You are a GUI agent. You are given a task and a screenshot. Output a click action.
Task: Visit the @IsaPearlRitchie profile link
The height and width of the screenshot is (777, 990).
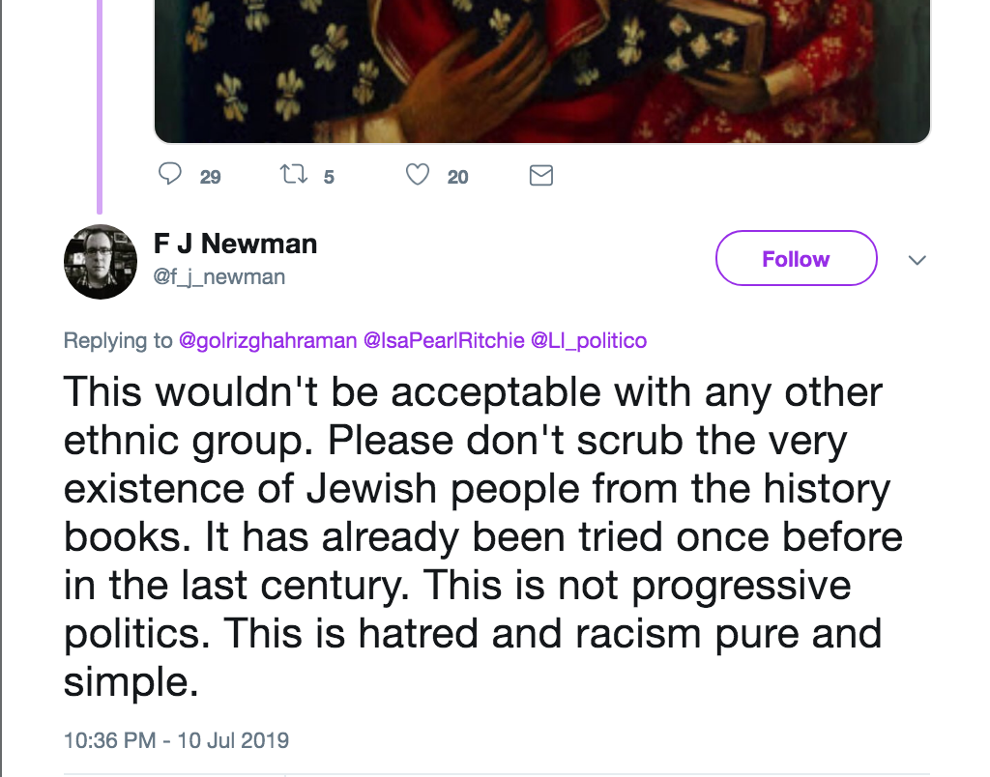pyautogui.click(x=444, y=340)
